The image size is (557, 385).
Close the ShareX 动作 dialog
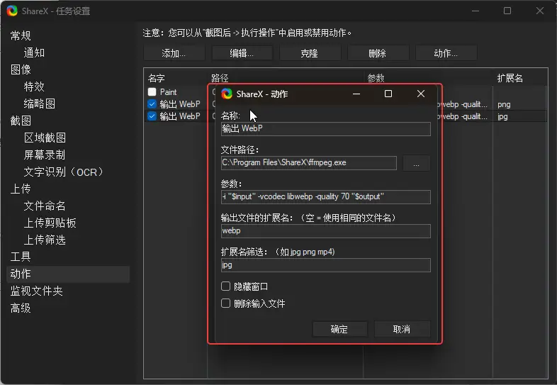(421, 94)
